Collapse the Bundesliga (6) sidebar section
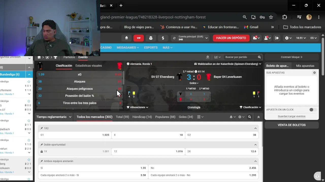Screen dimensions: 325x182 (29, 75)
